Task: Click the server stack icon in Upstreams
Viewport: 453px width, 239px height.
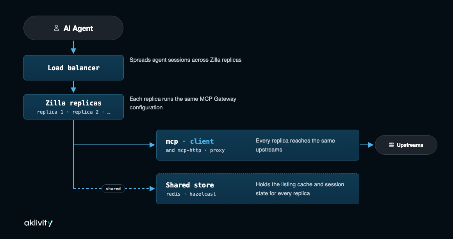Action: tap(391, 145)
